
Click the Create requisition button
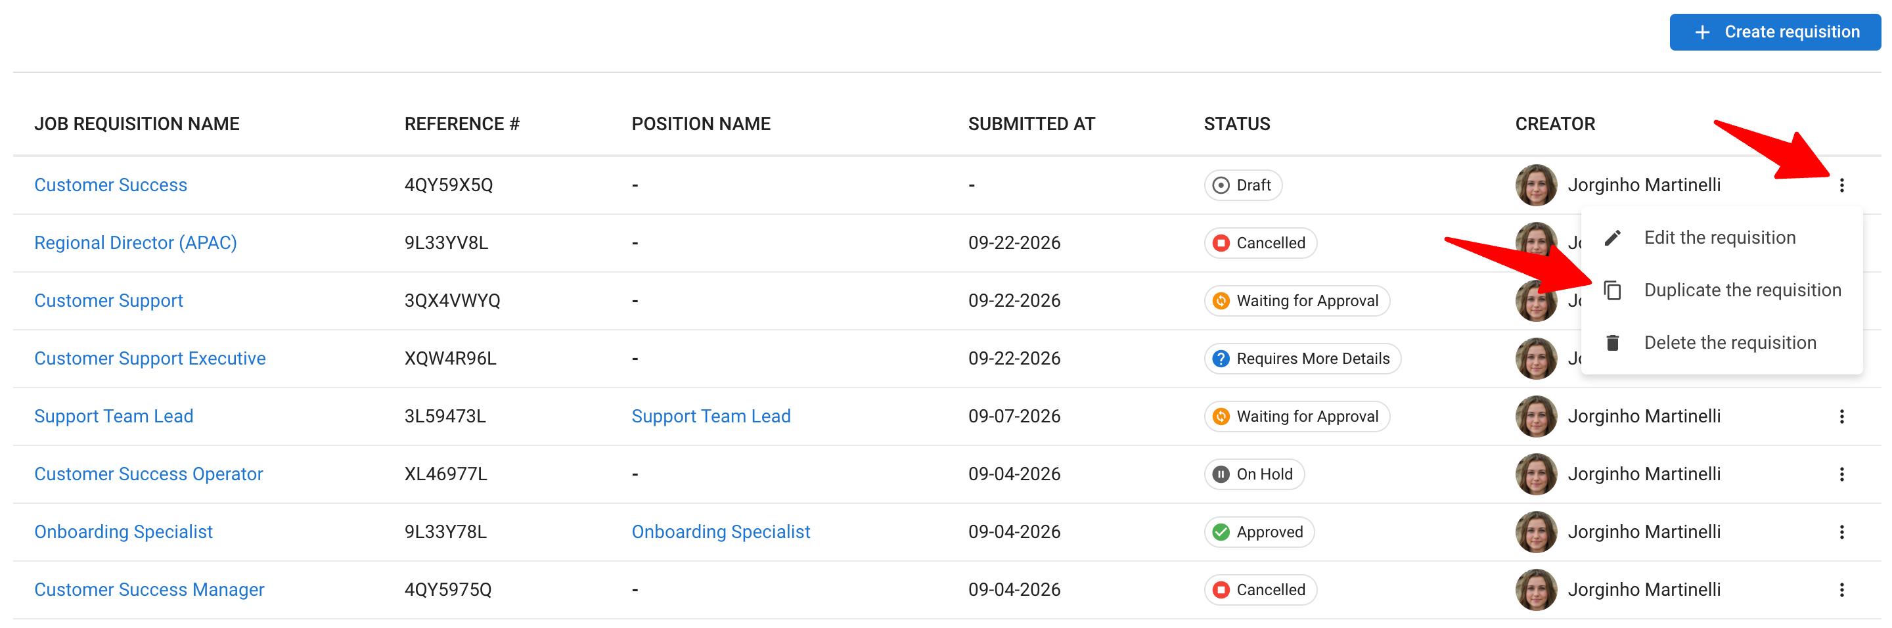[x=1774, y=32]
